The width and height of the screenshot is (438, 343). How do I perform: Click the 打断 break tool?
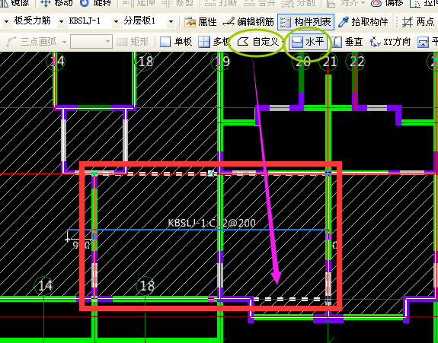point(221,3)
